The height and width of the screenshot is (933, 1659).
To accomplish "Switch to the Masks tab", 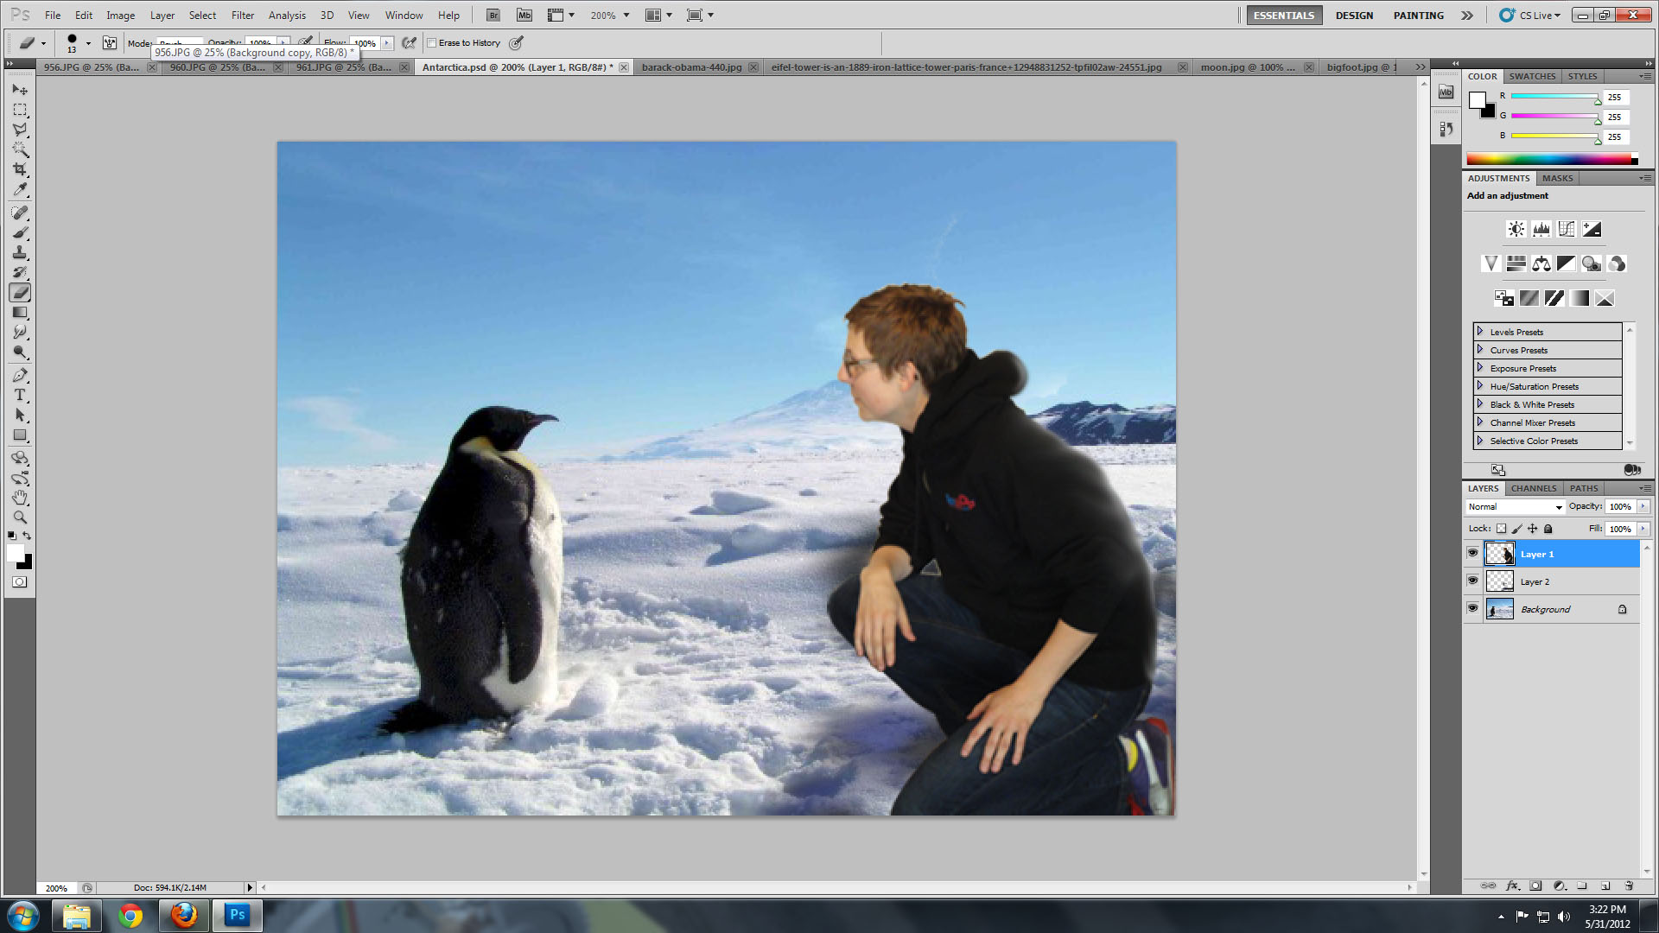I will pyautogui.click(x=1557, y=178).
